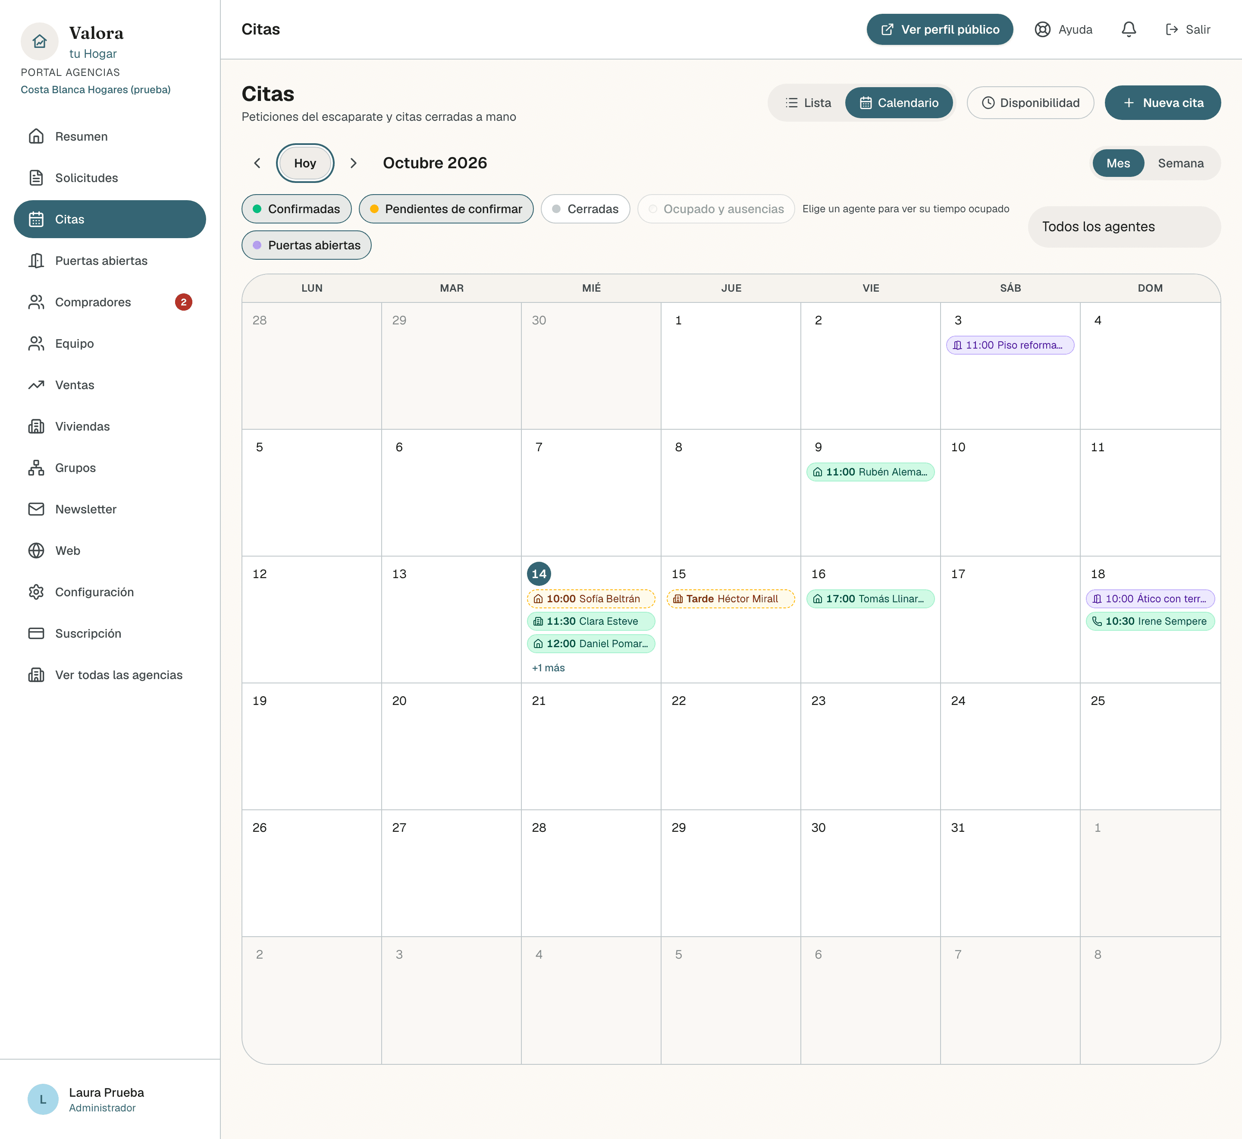This screenshot has height=1139, width=1242.
Task: Toggle the Puertas abiertas filter chip
Action: pos(306,245)
